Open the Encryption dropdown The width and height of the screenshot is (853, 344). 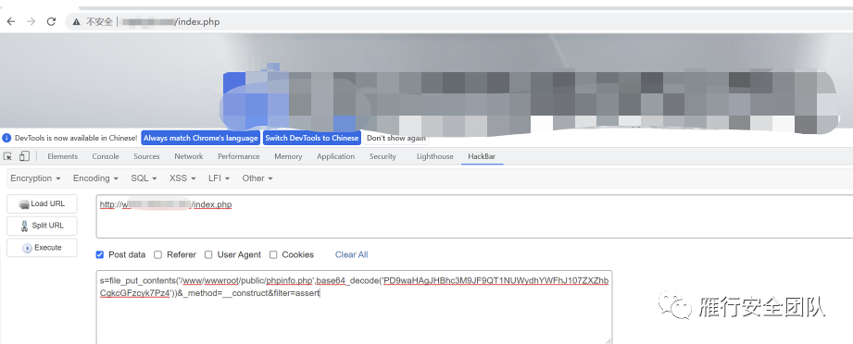tap(35, 178)
